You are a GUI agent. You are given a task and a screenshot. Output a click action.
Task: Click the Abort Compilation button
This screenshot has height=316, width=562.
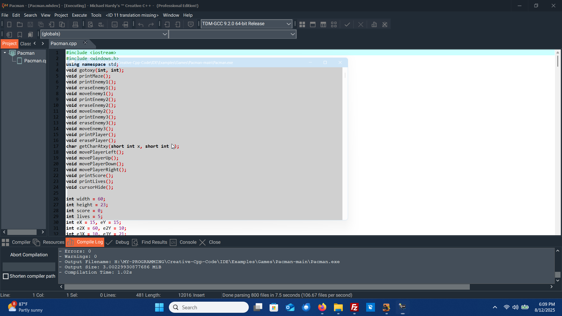29,255
